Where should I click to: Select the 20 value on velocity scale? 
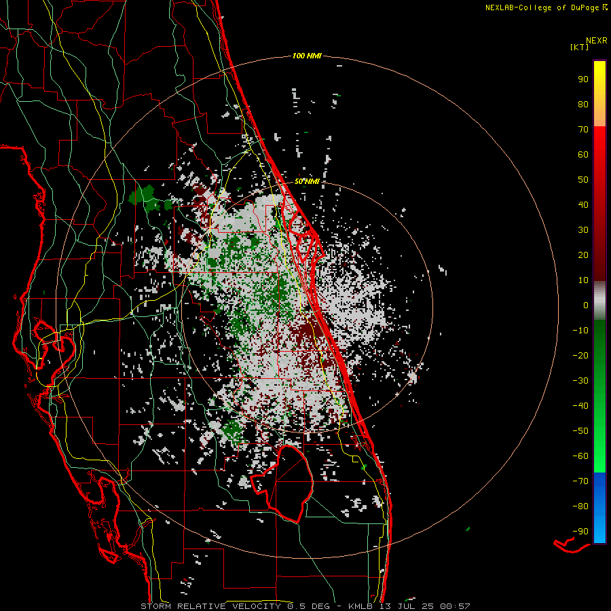point(583,255)
